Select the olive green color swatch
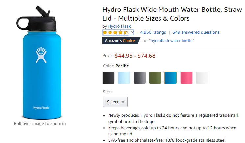This screenshot has height=143, width=245. (x=155, y=78)
